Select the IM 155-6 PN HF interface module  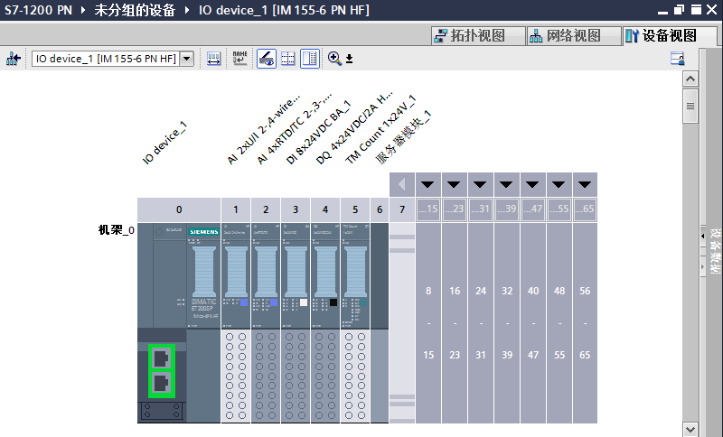click(179, 322)
